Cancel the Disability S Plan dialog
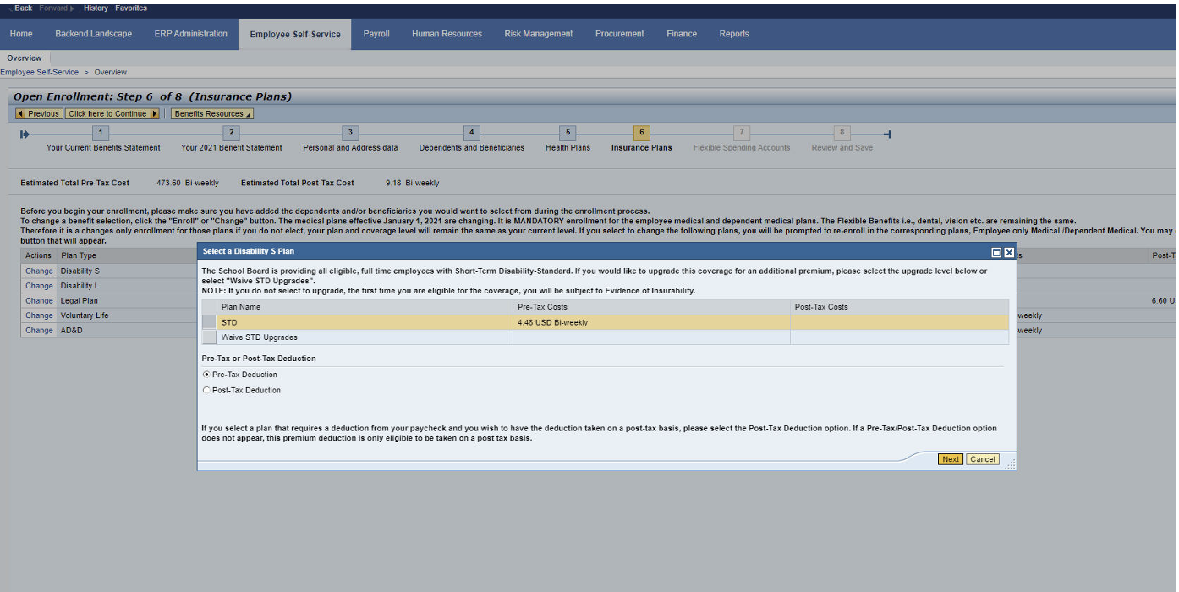This screenshot has height=592, width=1179. (982, 459)
